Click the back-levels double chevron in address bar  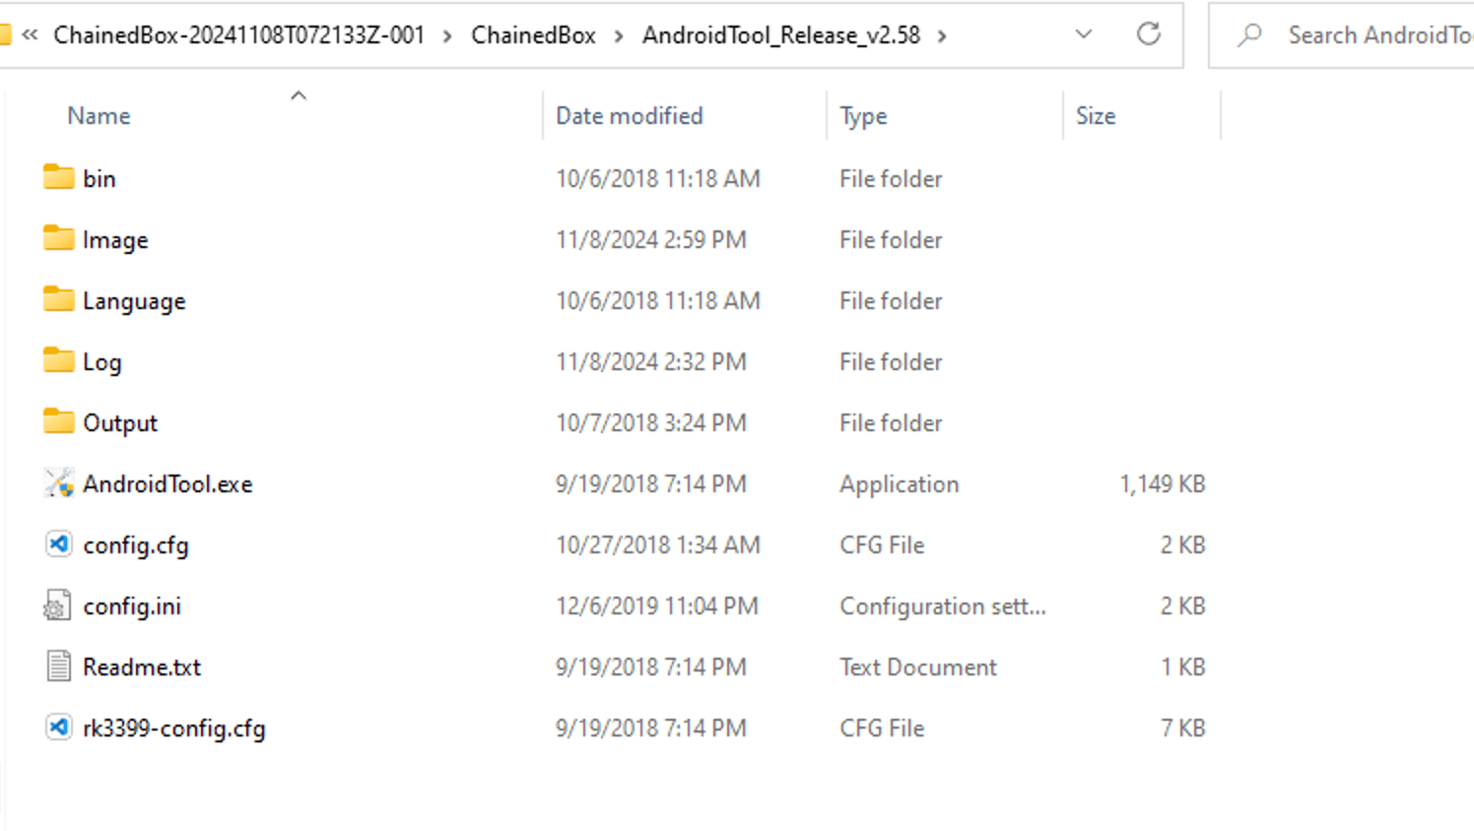click(x=30, y=34)
